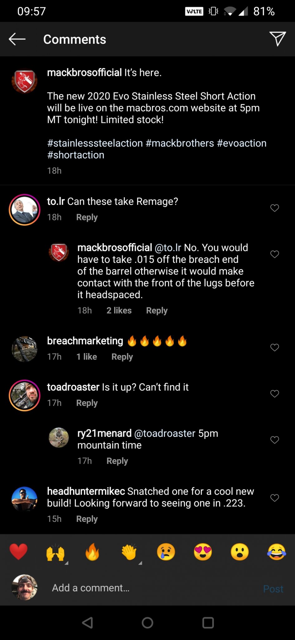295x640 pixels.
Task: Reply to toadroaster's comment
Action: tap(87, 403)
